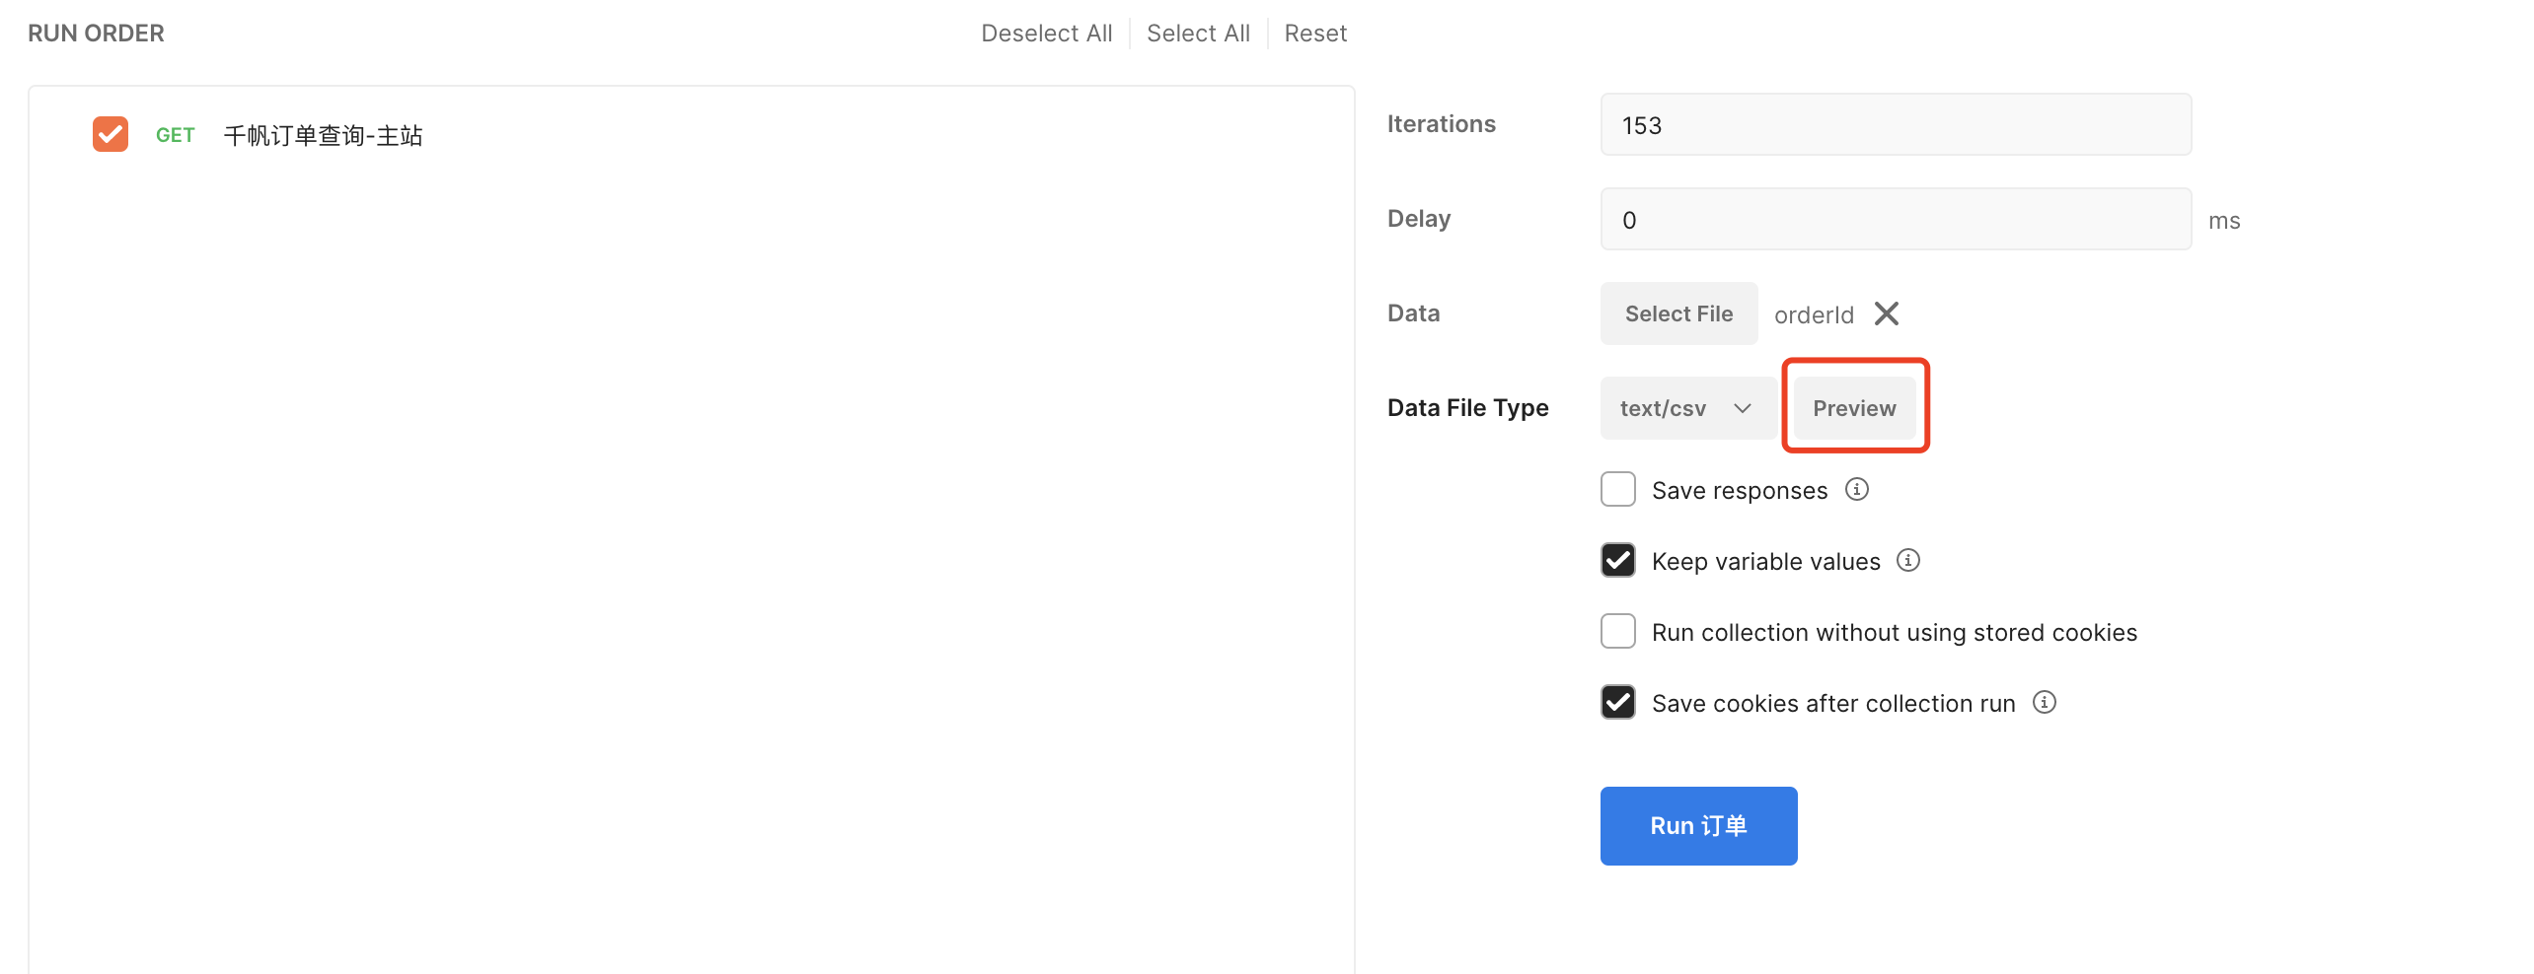Click Select All in run order
This screenshot has width=2534, height=974.
click(x=1198, y=34)
